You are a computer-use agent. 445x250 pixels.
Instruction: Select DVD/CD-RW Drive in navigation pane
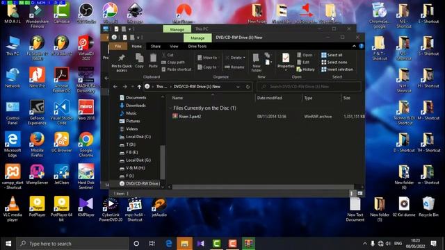(139, 183)
